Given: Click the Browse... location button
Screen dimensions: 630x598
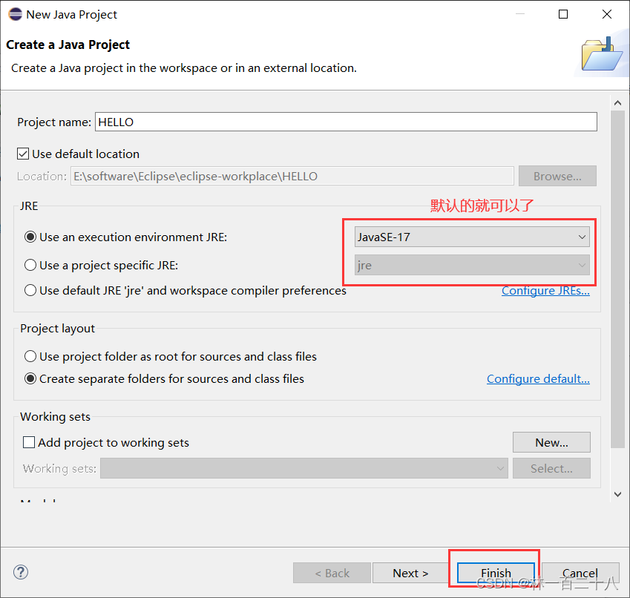Looking at the screenshot, I should 557,176.
